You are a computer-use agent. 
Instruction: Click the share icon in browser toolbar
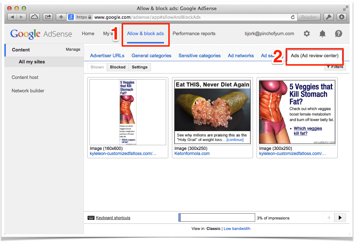pyautogui.click(x=47, y=17)
